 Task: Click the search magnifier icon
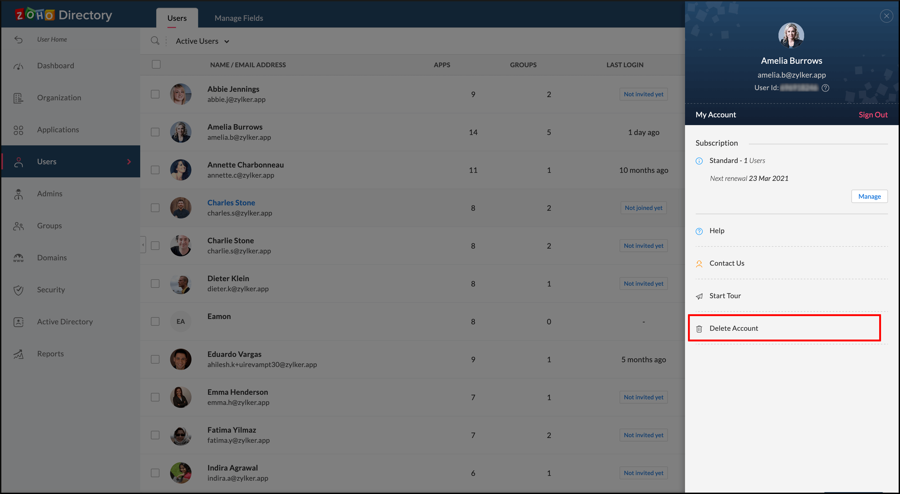[155, 41]
